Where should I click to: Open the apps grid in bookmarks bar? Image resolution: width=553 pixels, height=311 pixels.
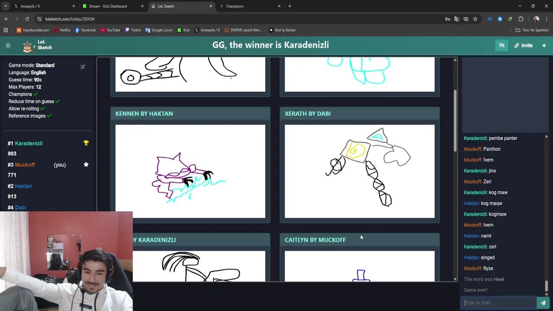pos(6,30)
